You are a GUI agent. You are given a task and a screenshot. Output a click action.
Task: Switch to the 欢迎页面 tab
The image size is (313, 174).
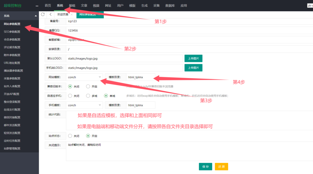[63, 14]
